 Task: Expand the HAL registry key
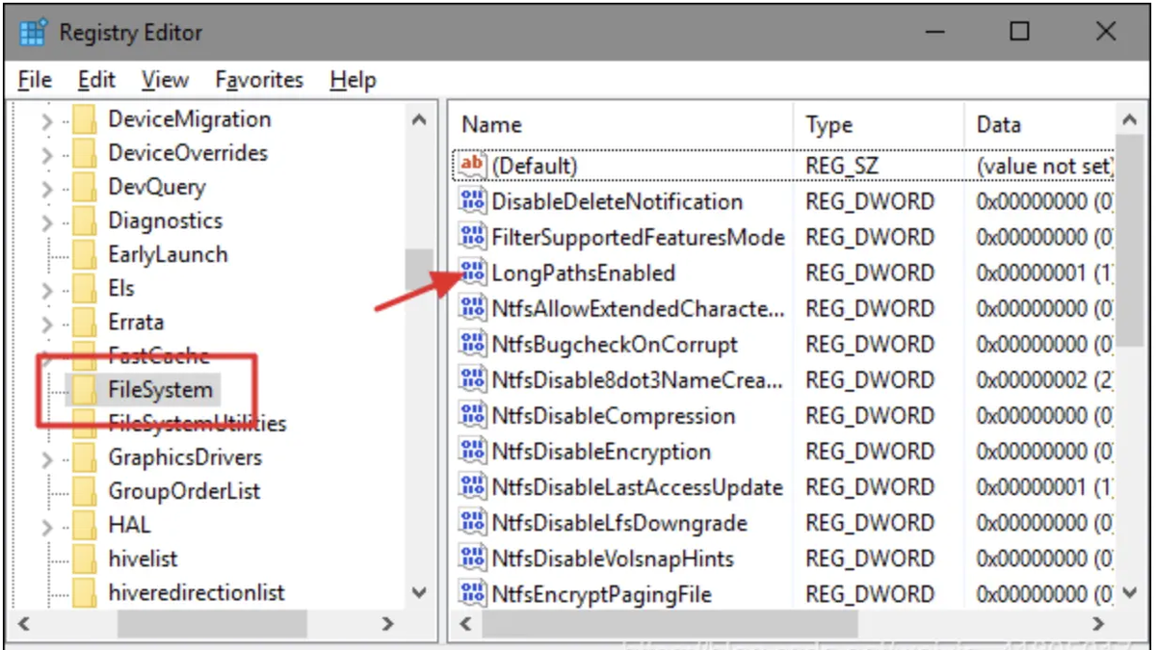[x=46, y=526]
